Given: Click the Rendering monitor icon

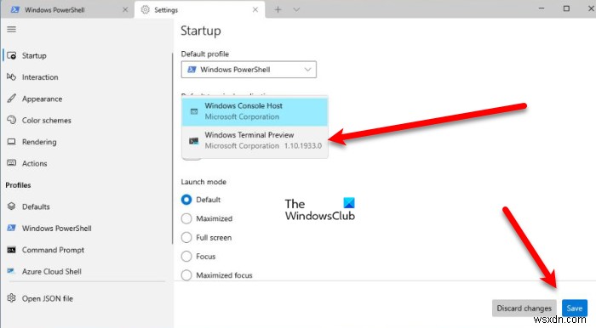Looking at the screenshot, I should tap(11, 142).
